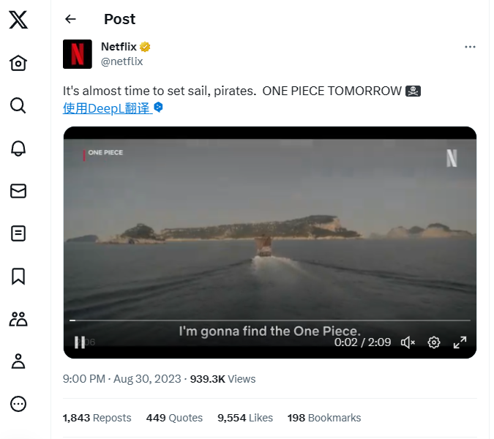
Task: View the 1,843 Reposts list
Action: pyautogui.click(x=97, y=418)
